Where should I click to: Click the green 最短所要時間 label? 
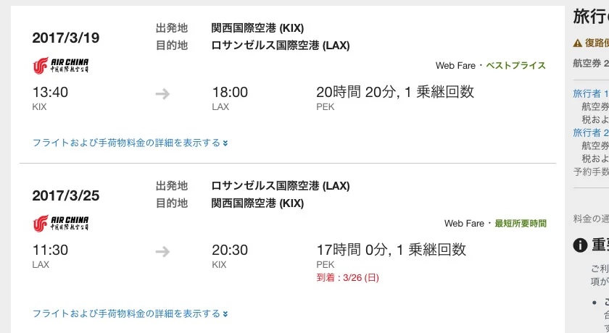pyautogui.click(x=520, y=224)
